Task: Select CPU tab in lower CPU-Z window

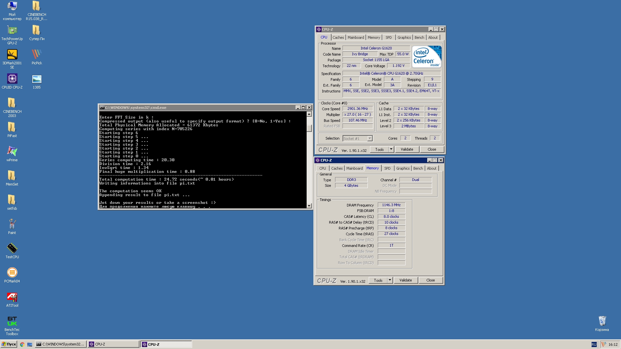Action: pos(322,168)
